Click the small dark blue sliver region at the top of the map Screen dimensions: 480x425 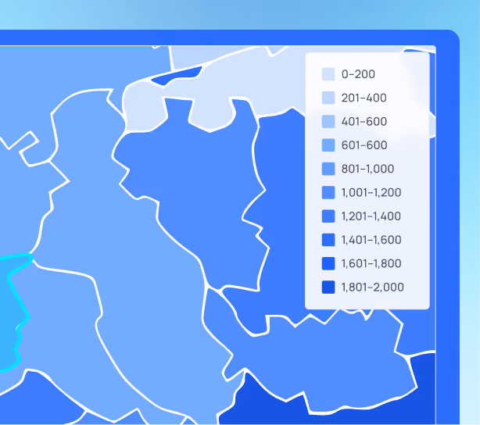point(176,77)
